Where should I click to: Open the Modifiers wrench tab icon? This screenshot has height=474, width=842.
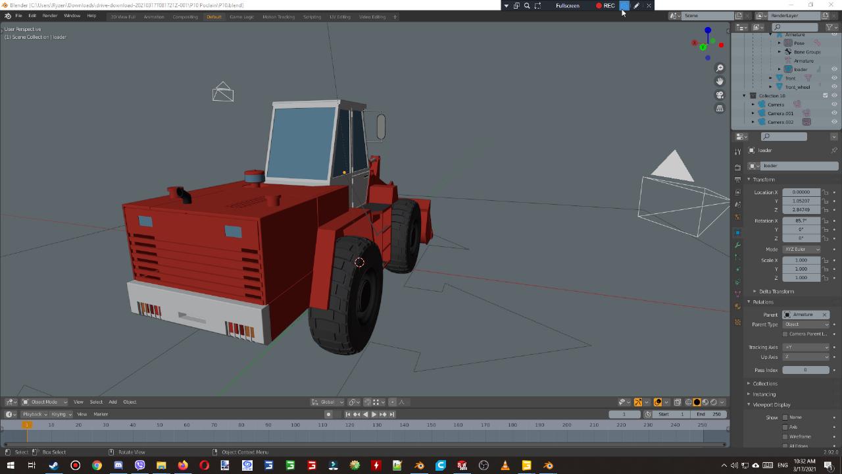(737, 245)
